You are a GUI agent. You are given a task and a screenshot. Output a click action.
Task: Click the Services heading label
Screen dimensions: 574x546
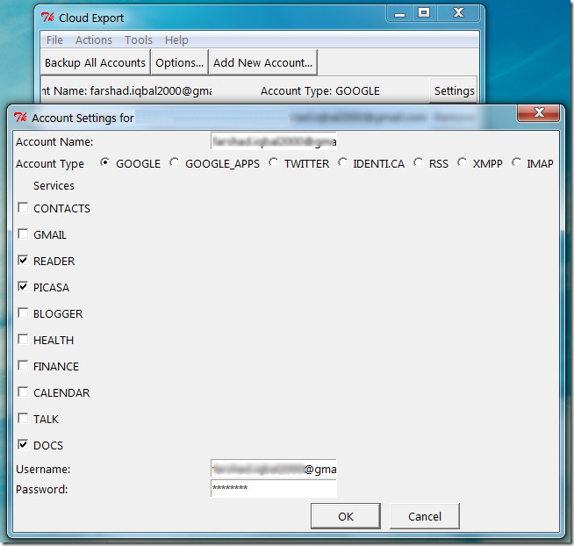click(54, 185)
